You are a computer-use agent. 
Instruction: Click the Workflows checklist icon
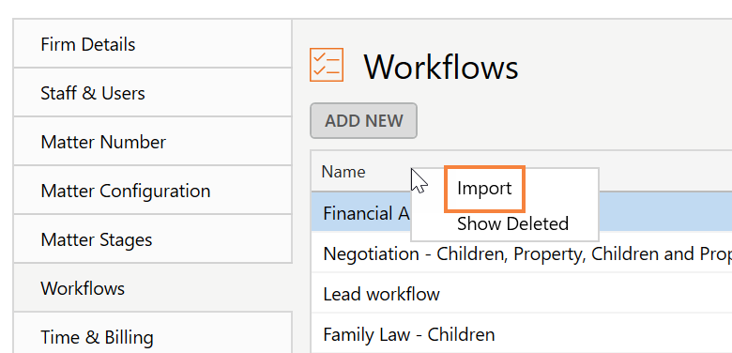(x=327, y=65)
